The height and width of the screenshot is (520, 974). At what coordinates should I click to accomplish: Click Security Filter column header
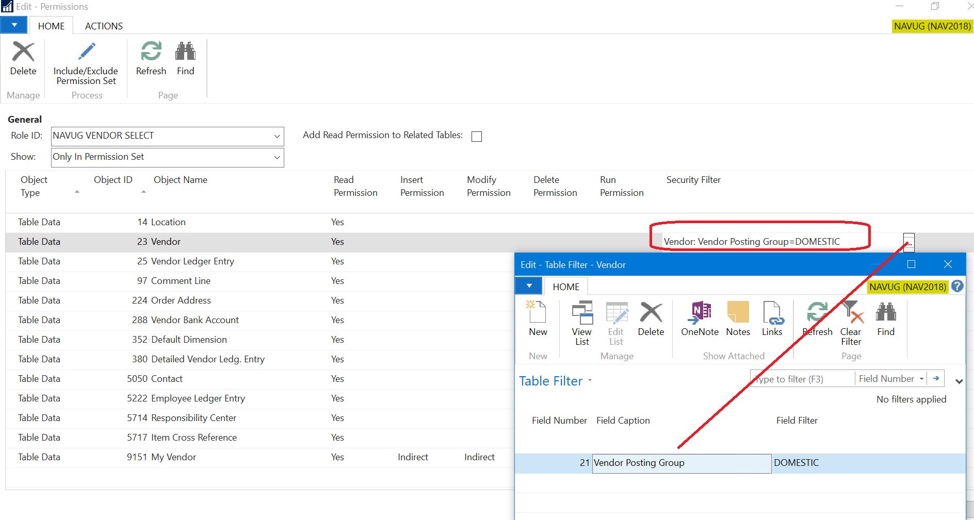[x=693, y=180]
